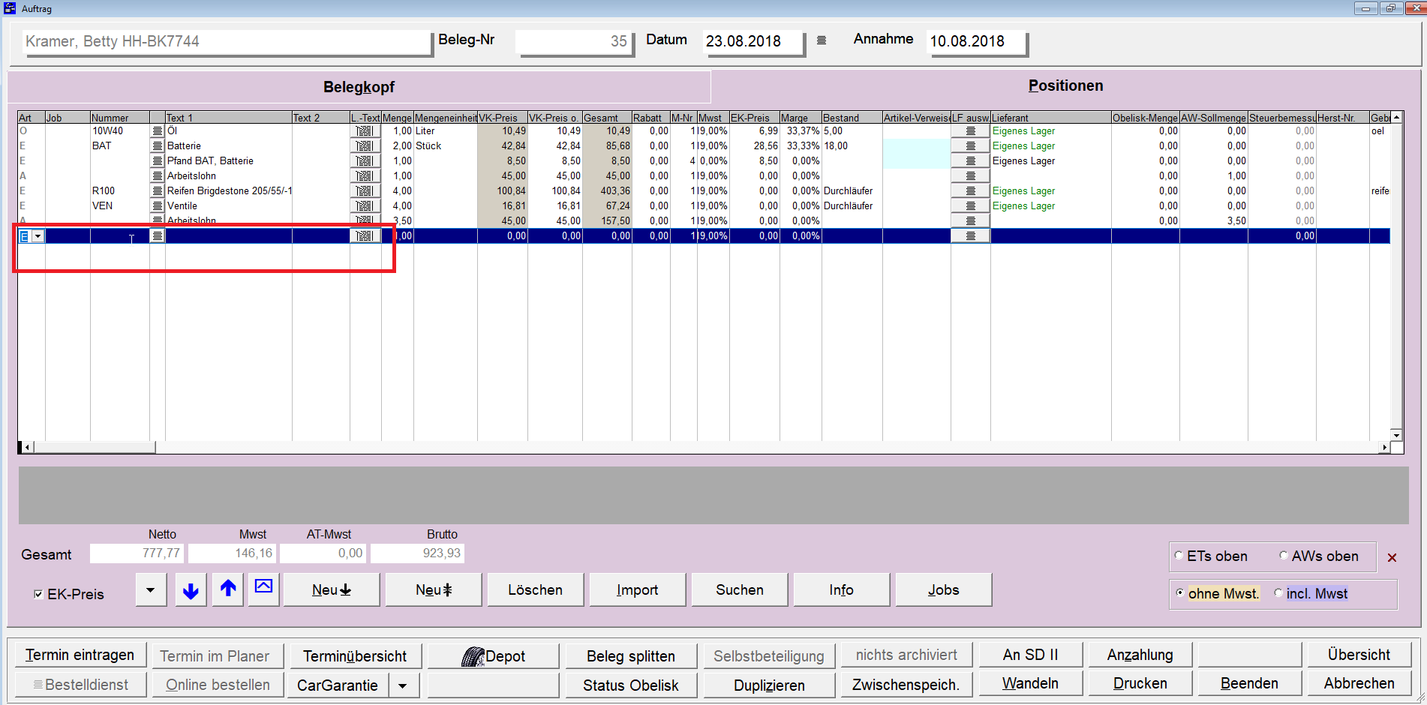Open text list icon in the Batterie row
The height and width of the screenshot is (705, 1427).
pyautogui.click(x=158, y=145)
